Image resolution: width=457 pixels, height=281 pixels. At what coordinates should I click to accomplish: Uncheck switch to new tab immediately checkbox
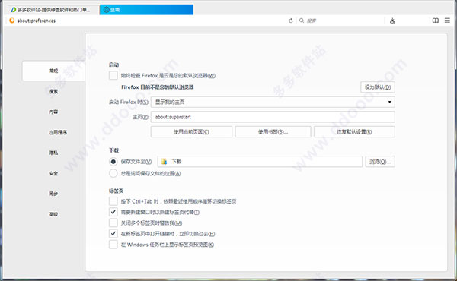113,233
